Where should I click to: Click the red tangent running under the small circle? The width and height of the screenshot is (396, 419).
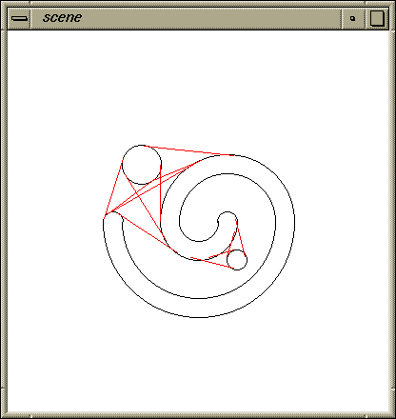tap(212, 263)
